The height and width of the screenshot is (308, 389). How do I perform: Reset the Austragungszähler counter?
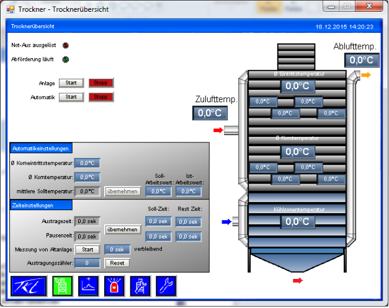(x=117, y=263)
